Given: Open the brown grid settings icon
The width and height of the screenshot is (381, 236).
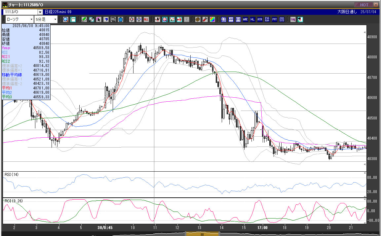Looking at the screenshot, I should click(198, 19).
